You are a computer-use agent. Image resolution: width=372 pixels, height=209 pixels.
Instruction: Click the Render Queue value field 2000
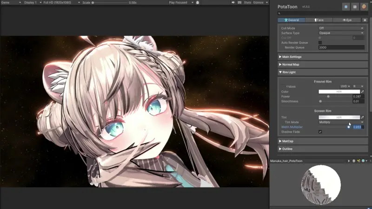341,47
